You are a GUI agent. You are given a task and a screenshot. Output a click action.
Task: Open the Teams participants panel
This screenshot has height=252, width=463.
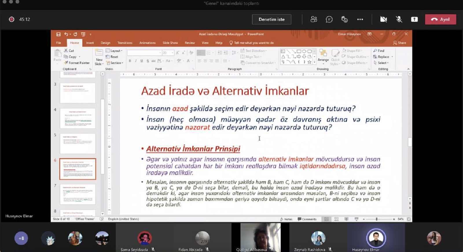314,19
